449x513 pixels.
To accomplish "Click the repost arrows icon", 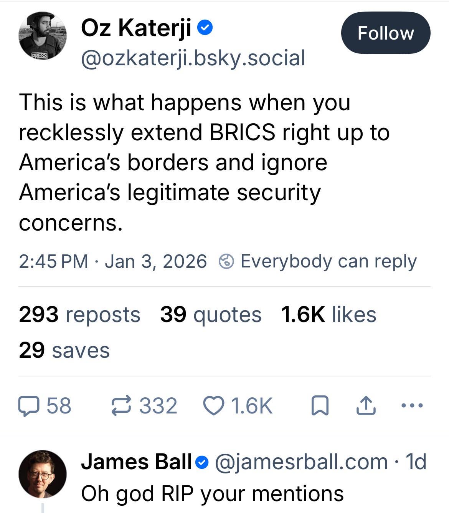I will click(x=122, y=407).
